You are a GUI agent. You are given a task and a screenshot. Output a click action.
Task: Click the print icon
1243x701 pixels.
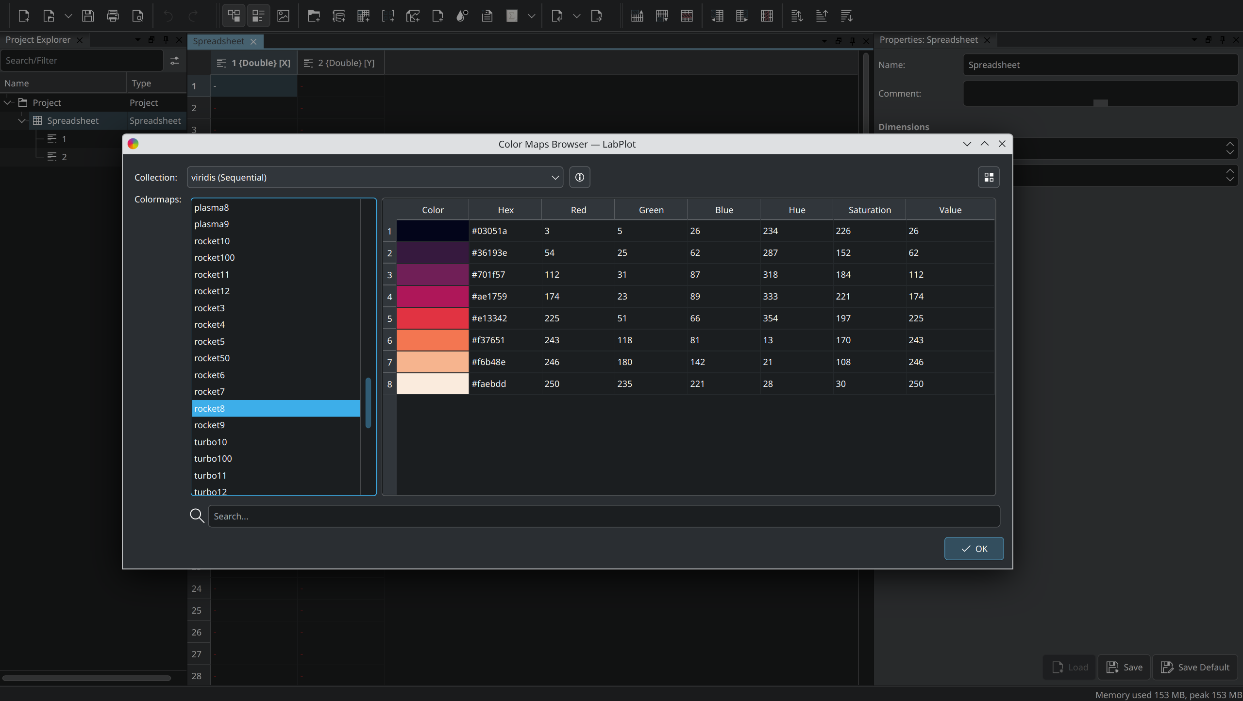pyautogui.click(x=113, y=16)
